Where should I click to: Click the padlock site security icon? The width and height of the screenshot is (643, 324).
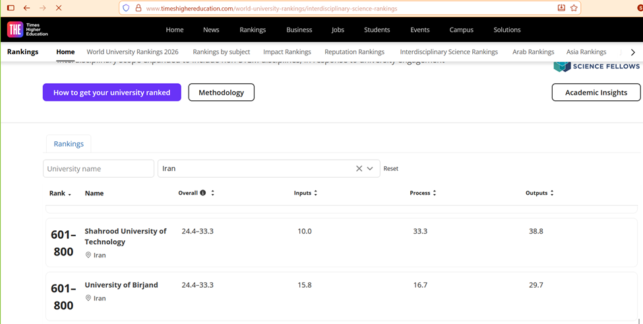click(x=138, y=8)
